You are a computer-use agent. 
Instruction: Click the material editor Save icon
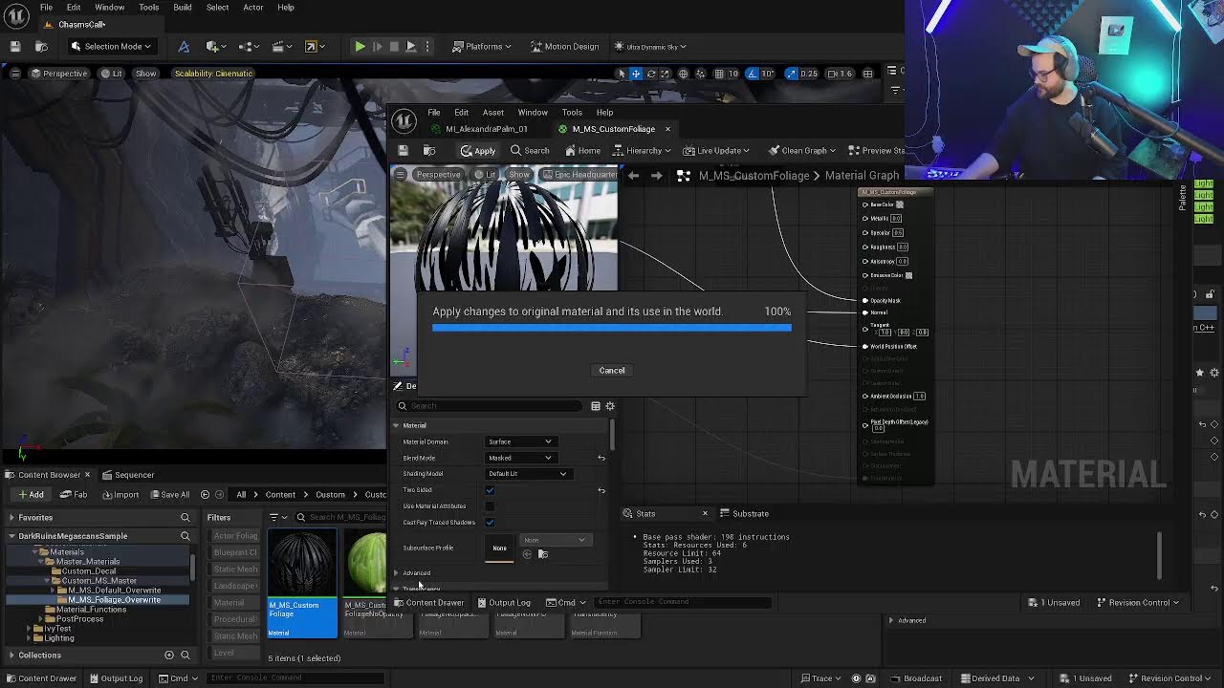pos(404,150)
